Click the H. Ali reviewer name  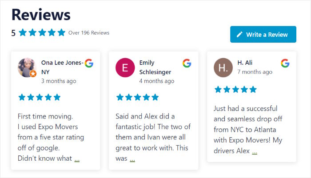coord(245,63)
